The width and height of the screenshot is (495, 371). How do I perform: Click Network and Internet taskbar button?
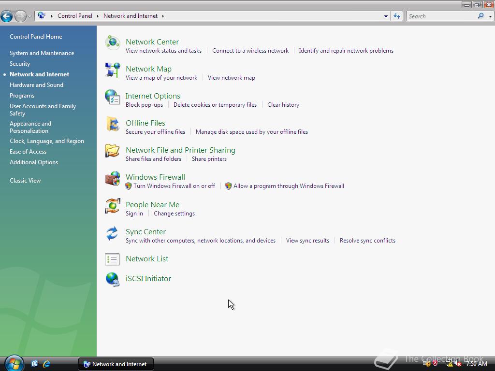(116, 364)
